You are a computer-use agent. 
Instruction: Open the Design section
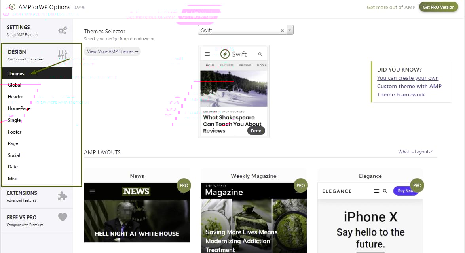pos(37,55)
